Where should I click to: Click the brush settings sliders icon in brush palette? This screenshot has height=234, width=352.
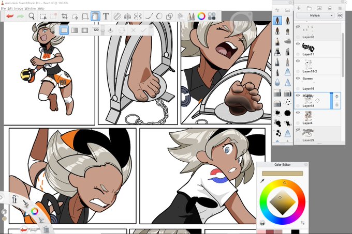(277, 10)
